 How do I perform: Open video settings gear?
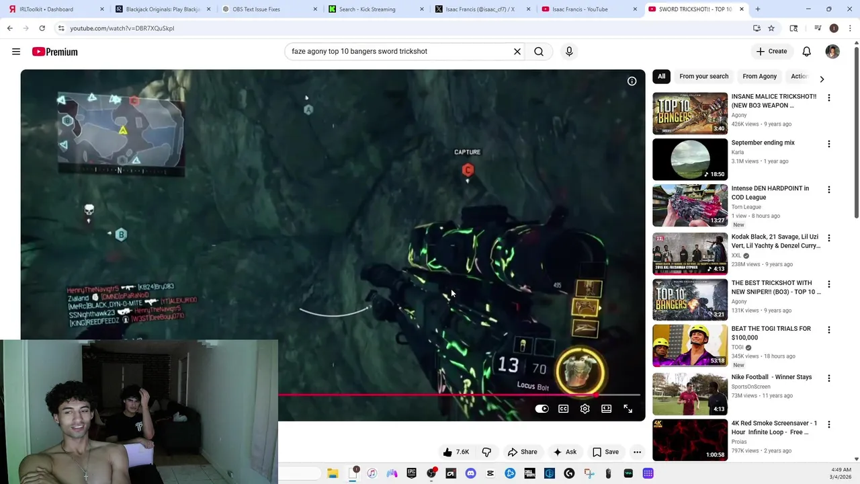click(585, 409)
